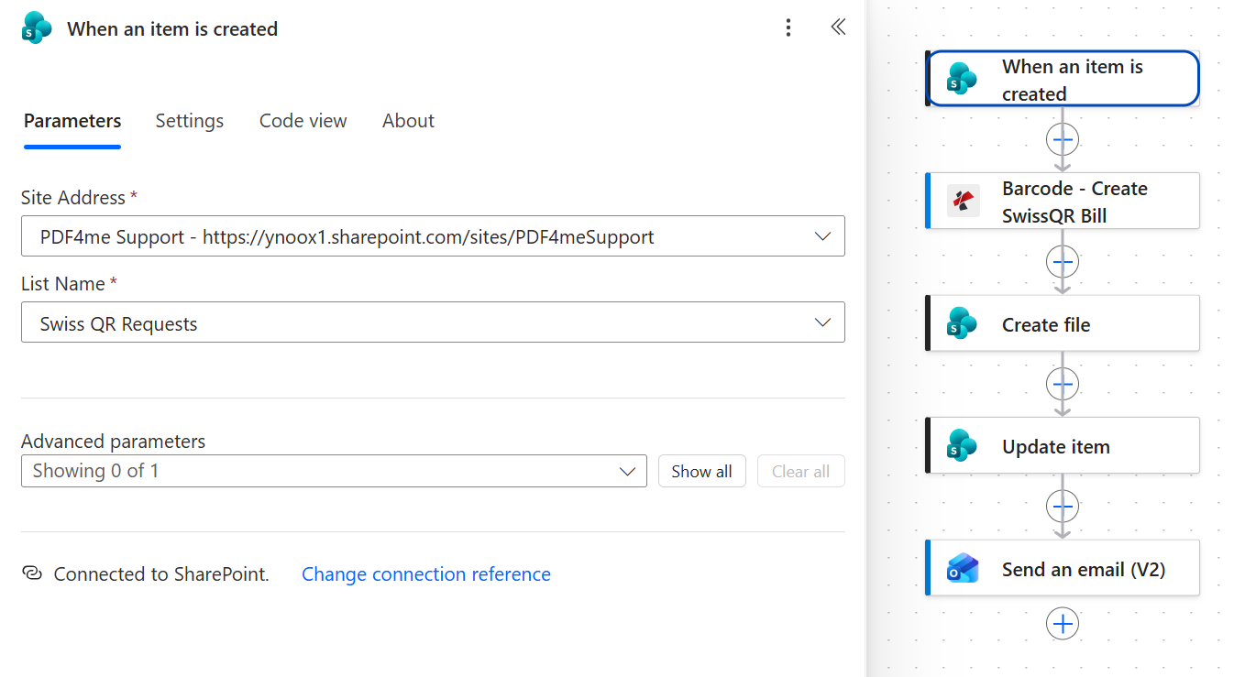Image resolution: width=1234 pixels, height=677 pixels.
Task: Select the Send an email (V2) action
Action: (1063, 568)
